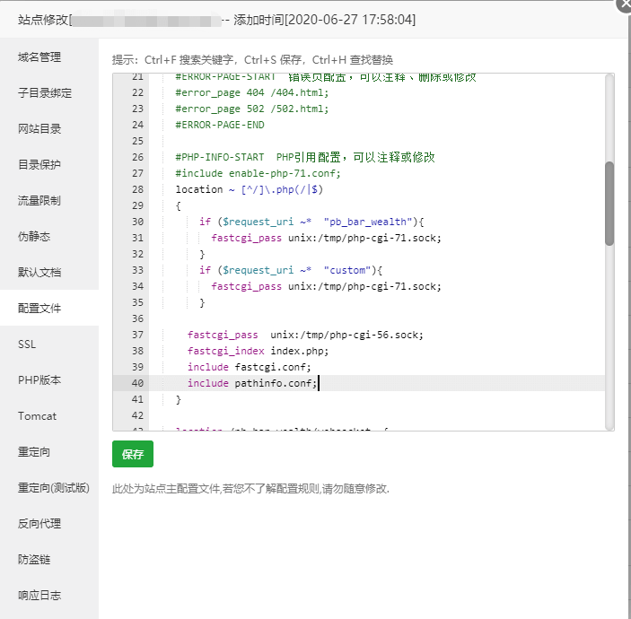This screenshot has height=619, width=631.
Task: Click the opening brace on line 29
Action: (x=179, y=206)
